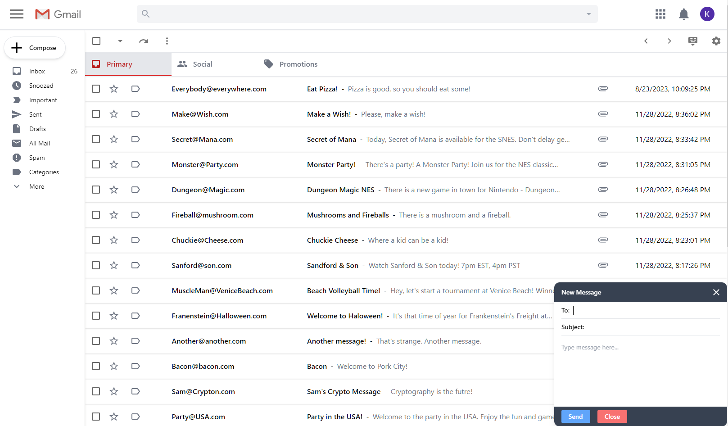Open the notifications bell
Screen dimensions: 728x426
[x=683, y=14]
